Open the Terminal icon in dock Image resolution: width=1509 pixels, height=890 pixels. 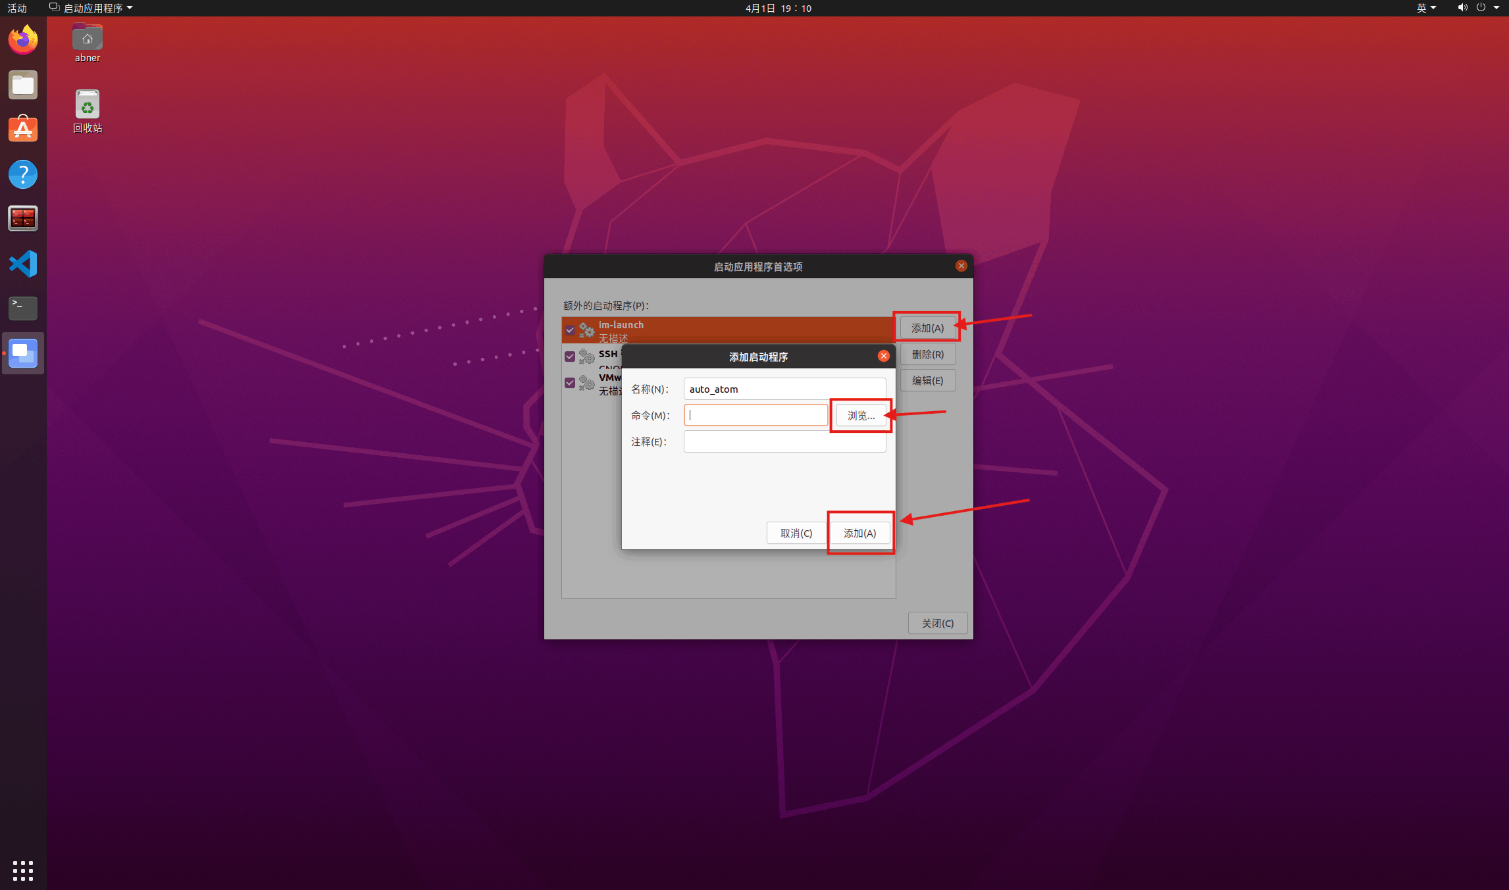click(x=23, y=307)
